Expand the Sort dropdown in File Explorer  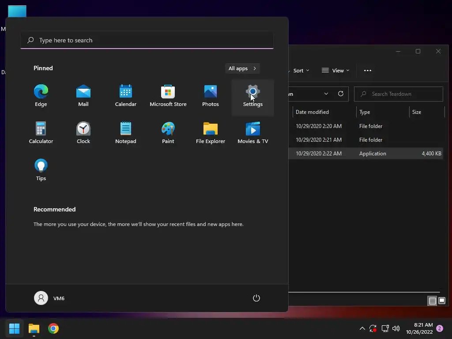(x=300, y=71)
